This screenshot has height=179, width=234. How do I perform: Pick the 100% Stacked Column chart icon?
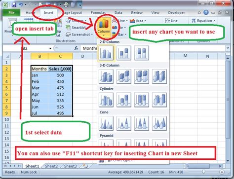tap(142, 53)
